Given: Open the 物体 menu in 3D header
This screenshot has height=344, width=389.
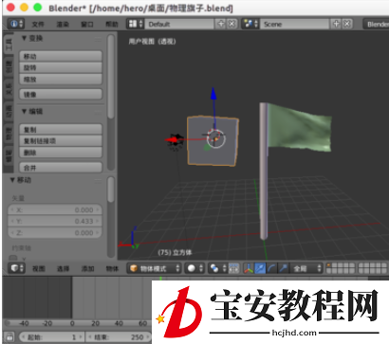Looking at the screenshot, I should 112,269.
